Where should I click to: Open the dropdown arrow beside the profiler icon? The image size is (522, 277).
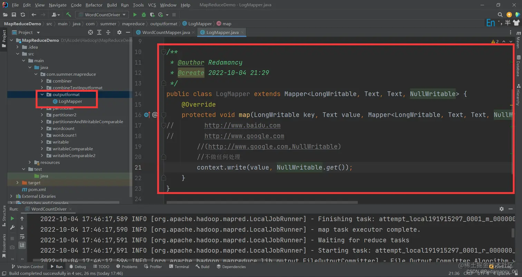[x=167, y=14]
